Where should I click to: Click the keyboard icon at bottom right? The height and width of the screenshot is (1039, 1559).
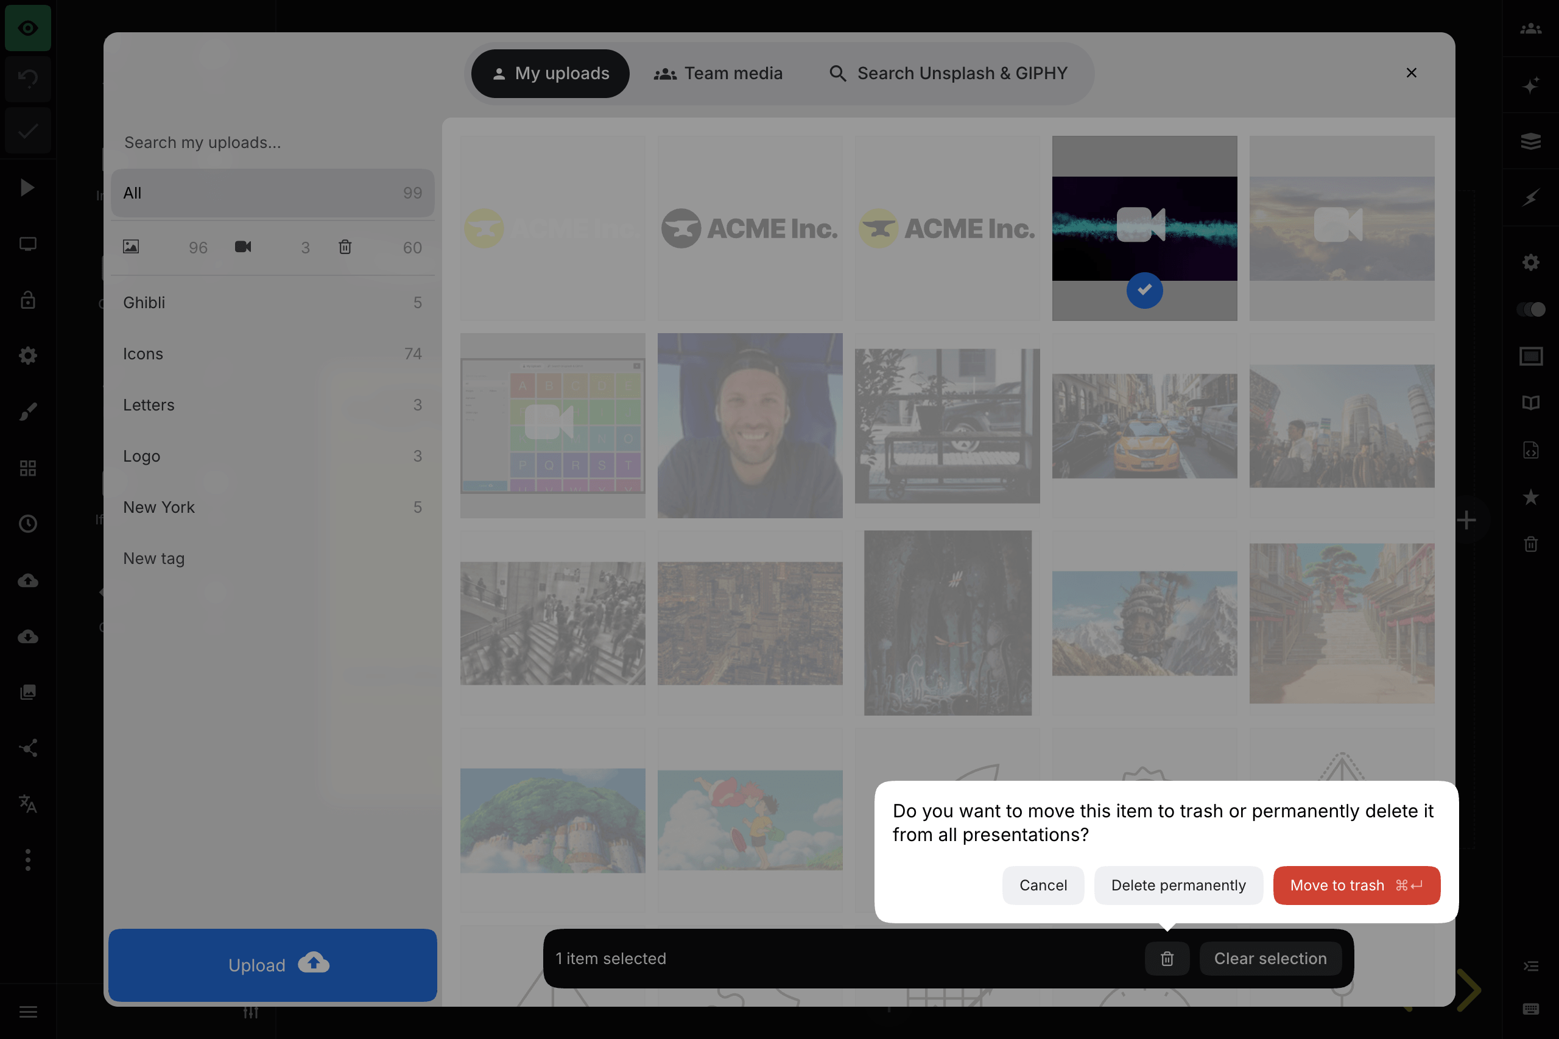[1530, 1009]
